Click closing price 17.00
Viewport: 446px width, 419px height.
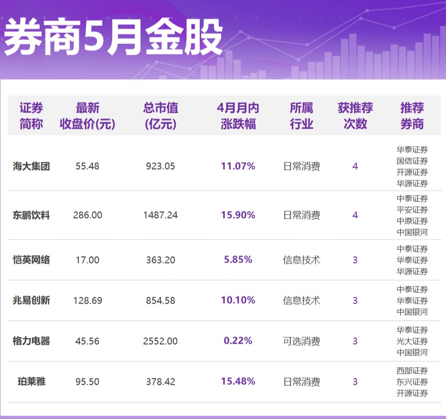87,260
